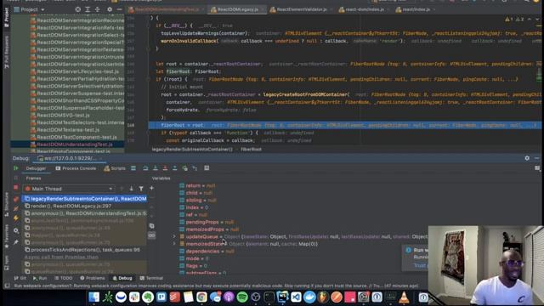Open Spotify from the Dock
544x306 pixels.
click(x=242, y=297)
